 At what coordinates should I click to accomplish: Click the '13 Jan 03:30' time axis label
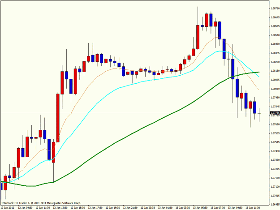183,208
